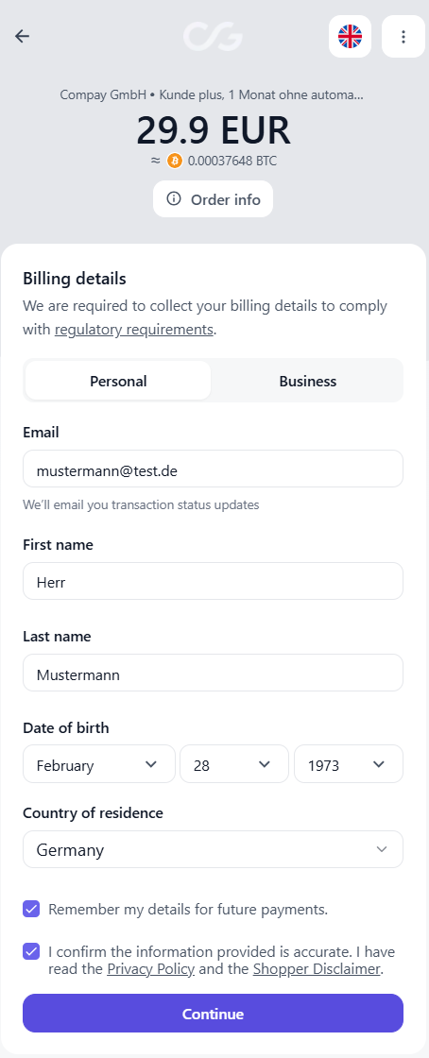Open the birth day dropdown showing 28

coord(234,764)
